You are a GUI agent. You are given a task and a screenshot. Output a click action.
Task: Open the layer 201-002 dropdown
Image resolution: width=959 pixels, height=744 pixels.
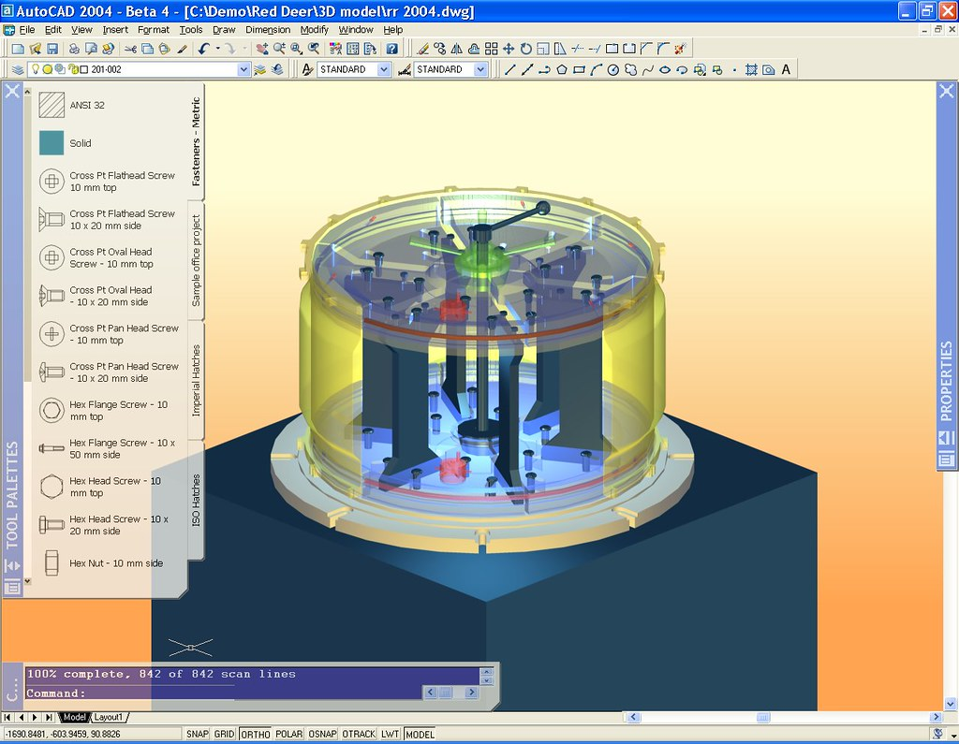tap(243, 69)
